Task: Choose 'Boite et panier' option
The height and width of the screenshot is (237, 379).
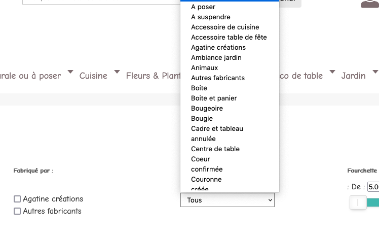Action: click(x=214, y=98)
